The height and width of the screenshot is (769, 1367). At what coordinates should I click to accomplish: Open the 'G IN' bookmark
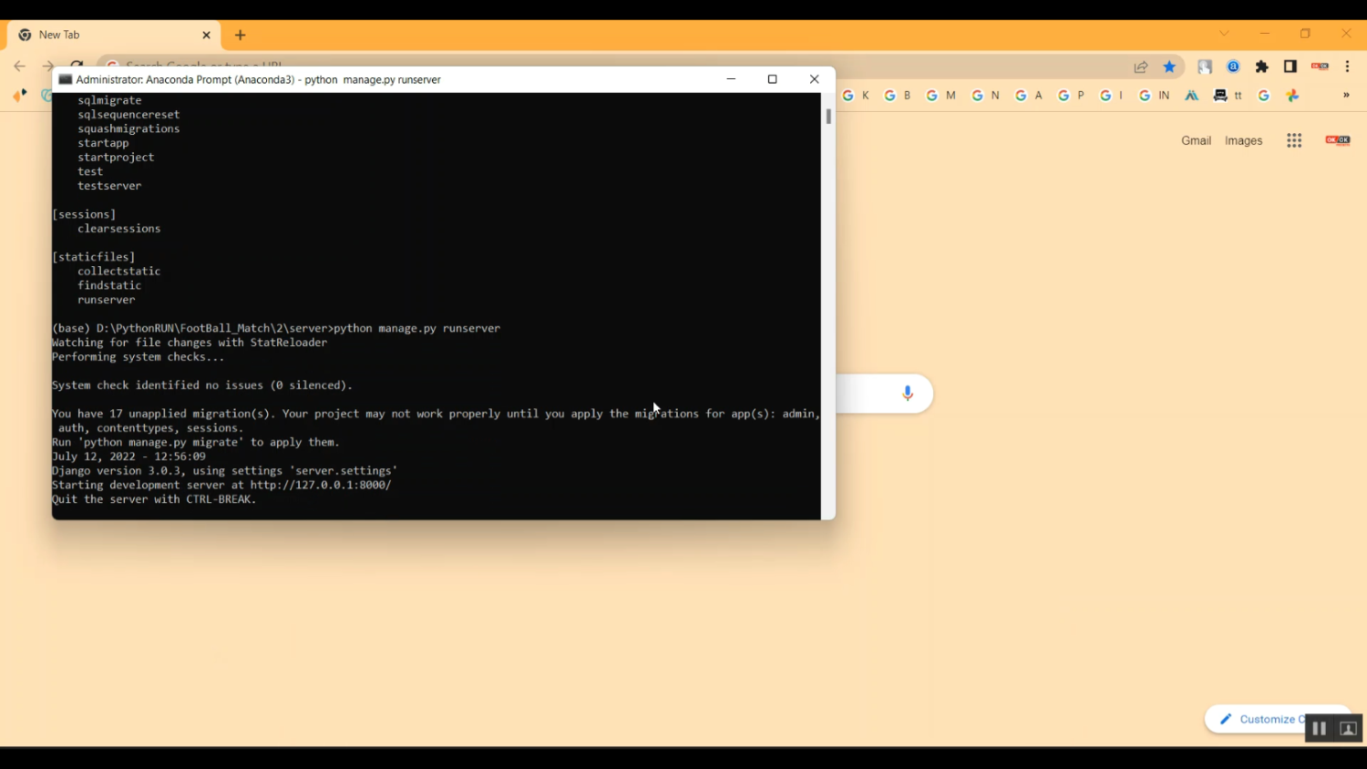(x=1154, y=96)
